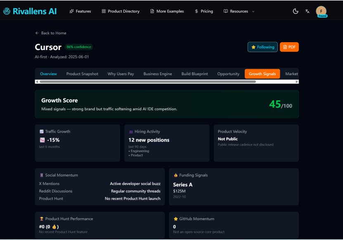Click the chevron next to Resources

[253, 12]
